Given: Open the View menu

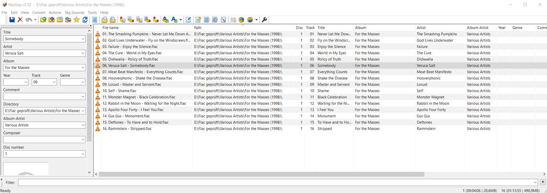Looking at the screenshot, I should pos(25,12).
